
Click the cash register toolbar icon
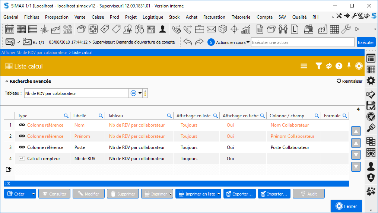[x=308, y=29]
